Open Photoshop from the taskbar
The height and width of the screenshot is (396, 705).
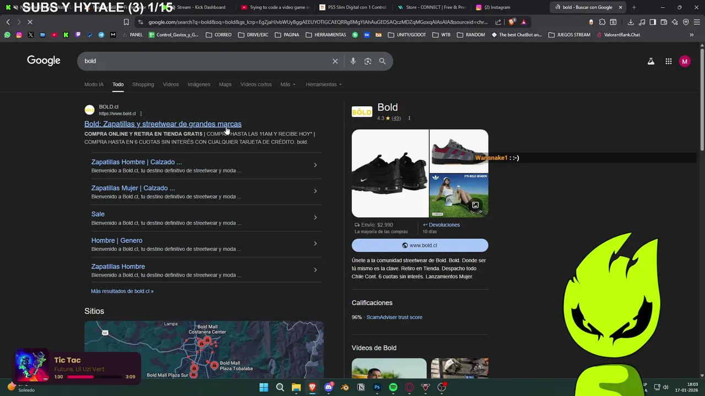click(377, 387)
